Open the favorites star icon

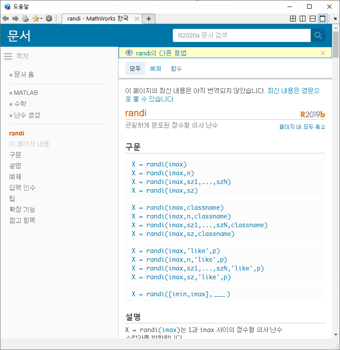pyautogui.click(x=35, y=18)
